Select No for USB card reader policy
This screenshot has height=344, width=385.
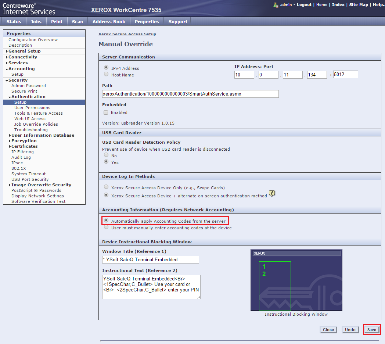(x=106, y=155)
